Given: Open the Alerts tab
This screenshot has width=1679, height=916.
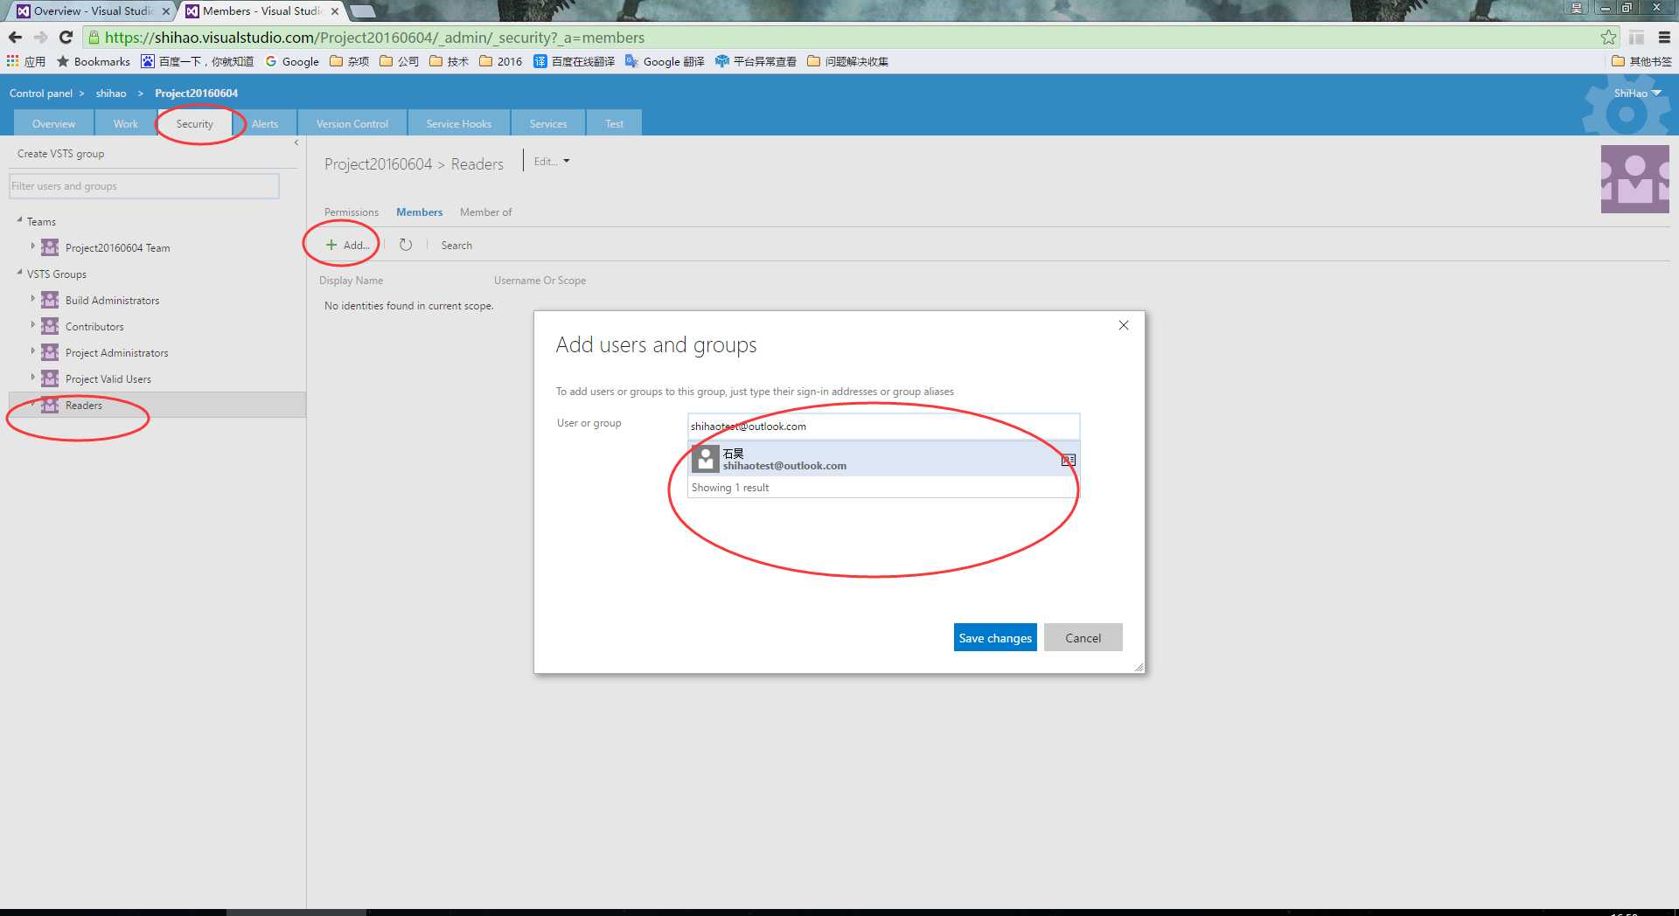Looking at the screenshot, I should [265, 123].
